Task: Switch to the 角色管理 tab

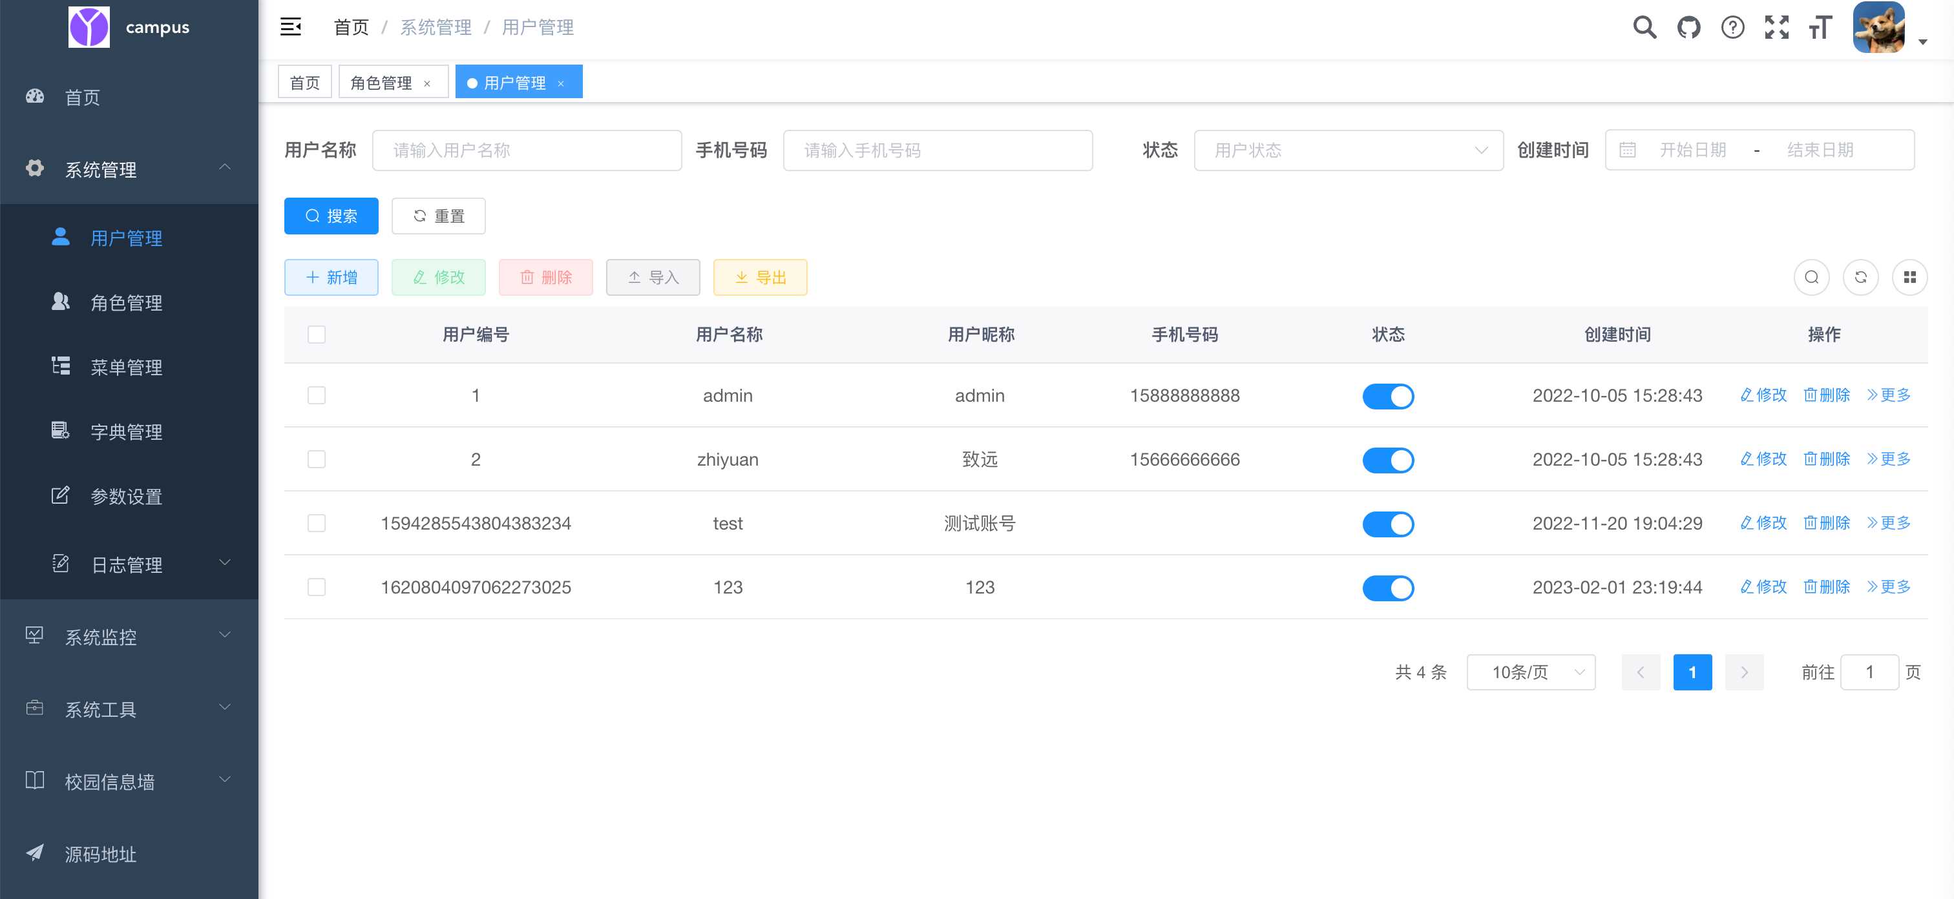Action: (381, 81)
